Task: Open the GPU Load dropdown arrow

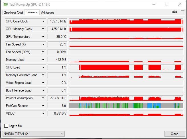Action: coord(43,67)
